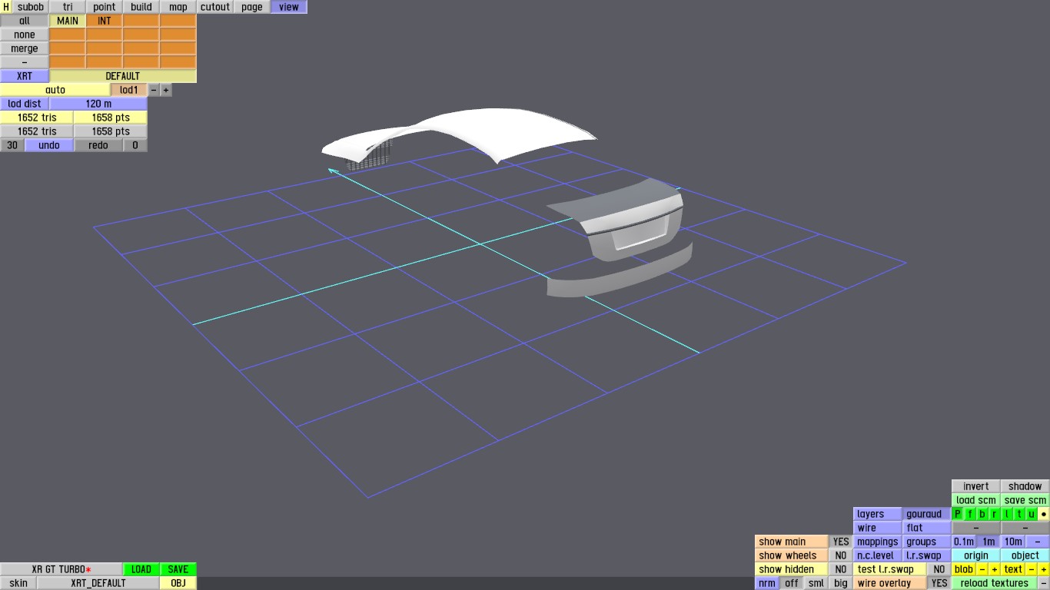Select the lod1 level button

(129, 90)
